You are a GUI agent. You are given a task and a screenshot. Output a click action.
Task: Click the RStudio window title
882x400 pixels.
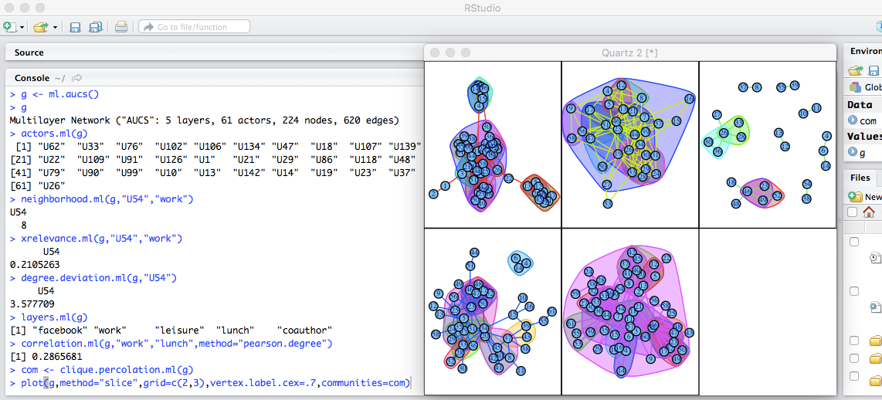[x=483, y=8]
